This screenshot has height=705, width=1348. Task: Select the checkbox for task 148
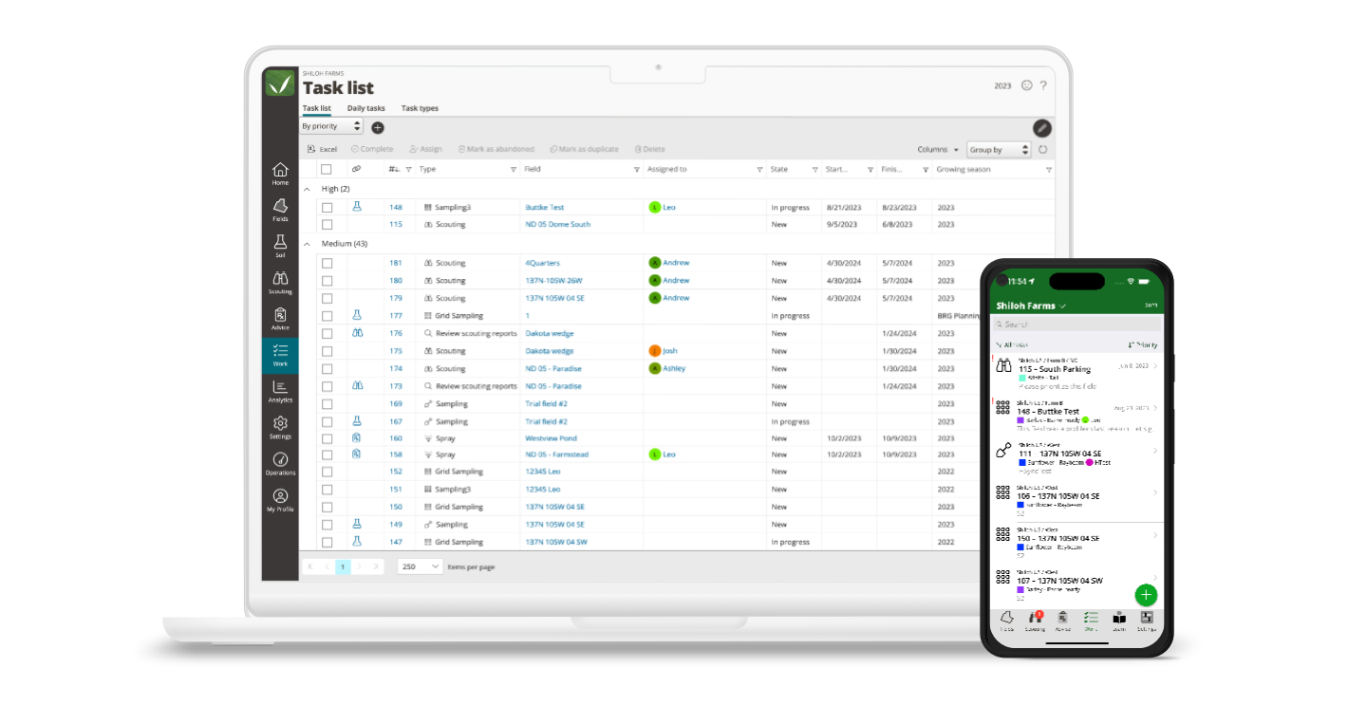pos(328,207)
